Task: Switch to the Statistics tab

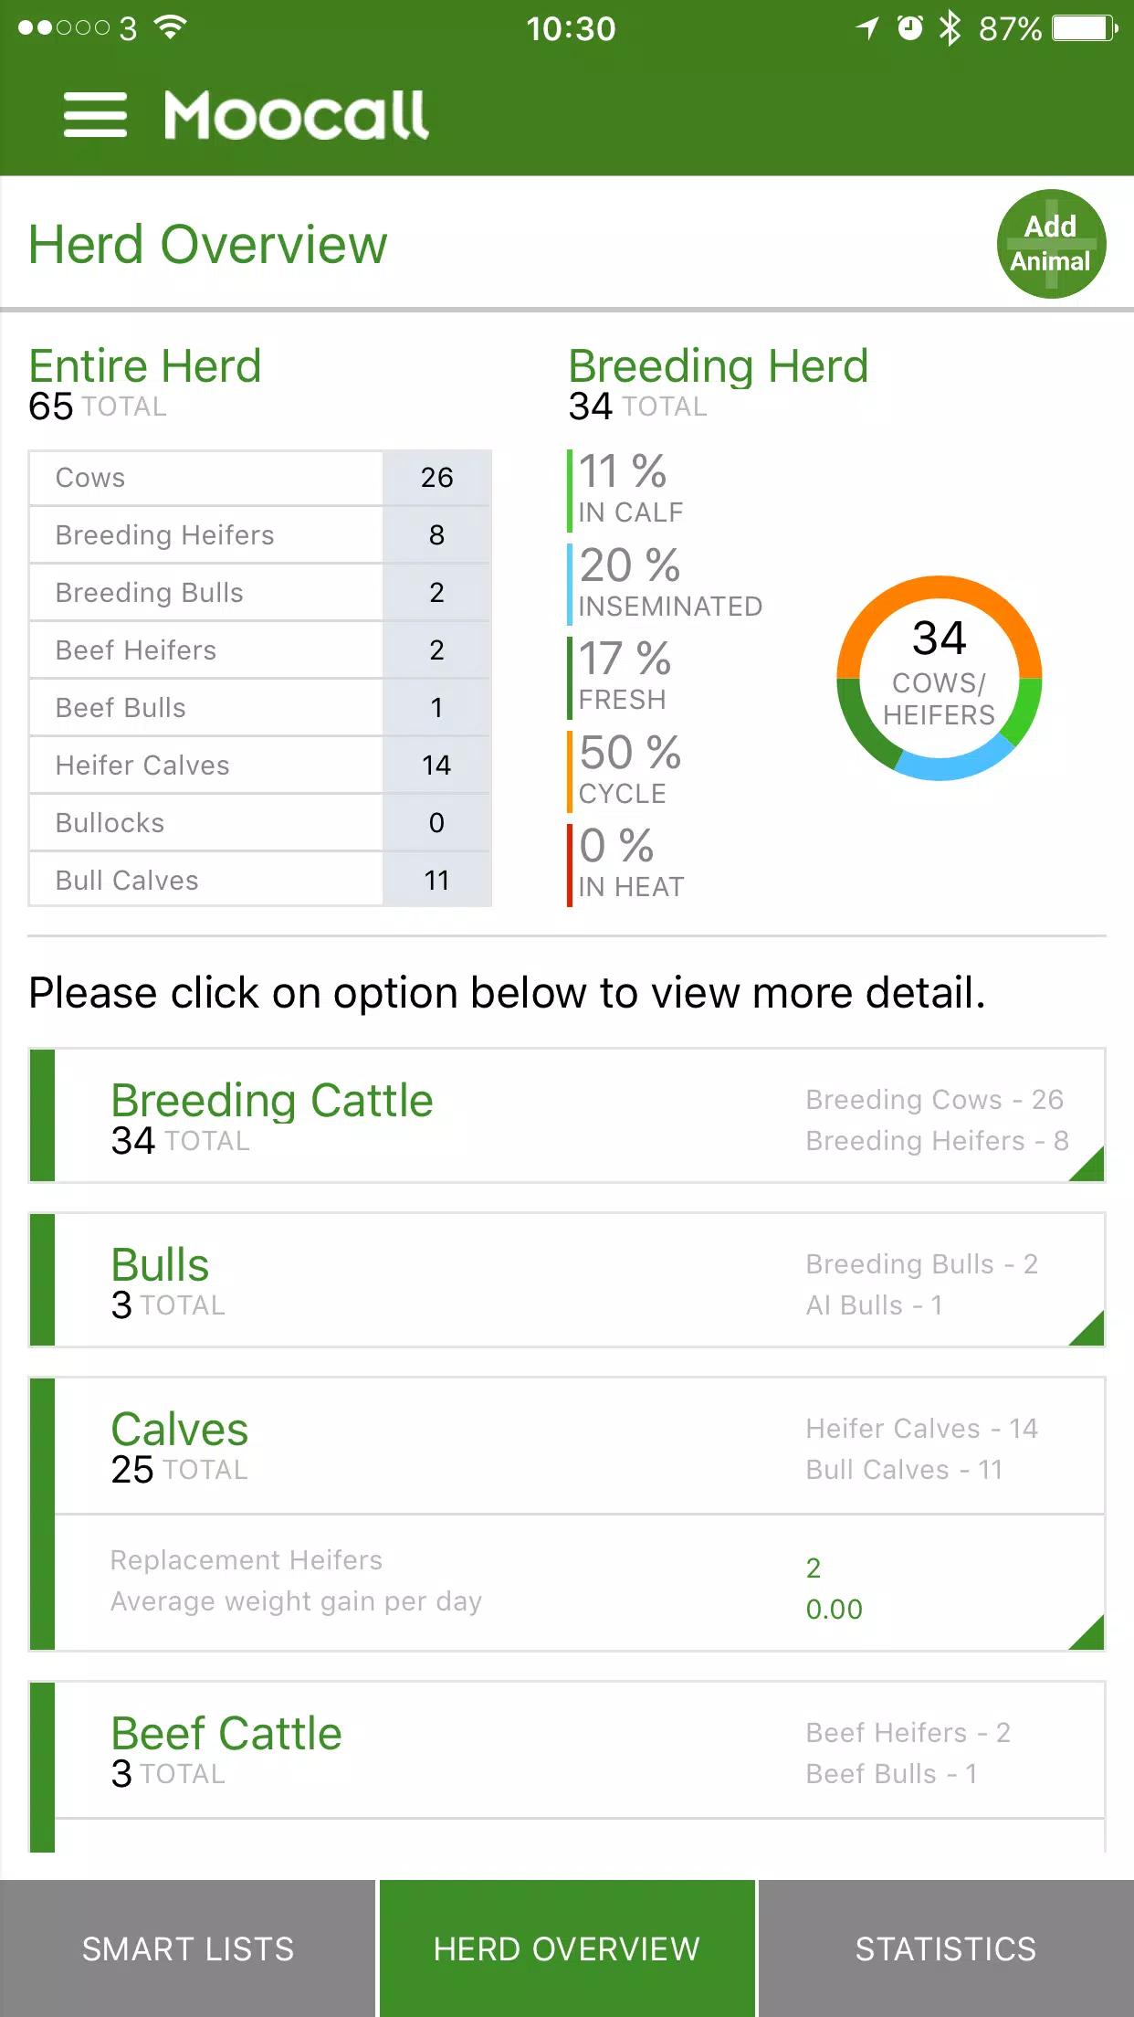Action: tap(946, 1948)
